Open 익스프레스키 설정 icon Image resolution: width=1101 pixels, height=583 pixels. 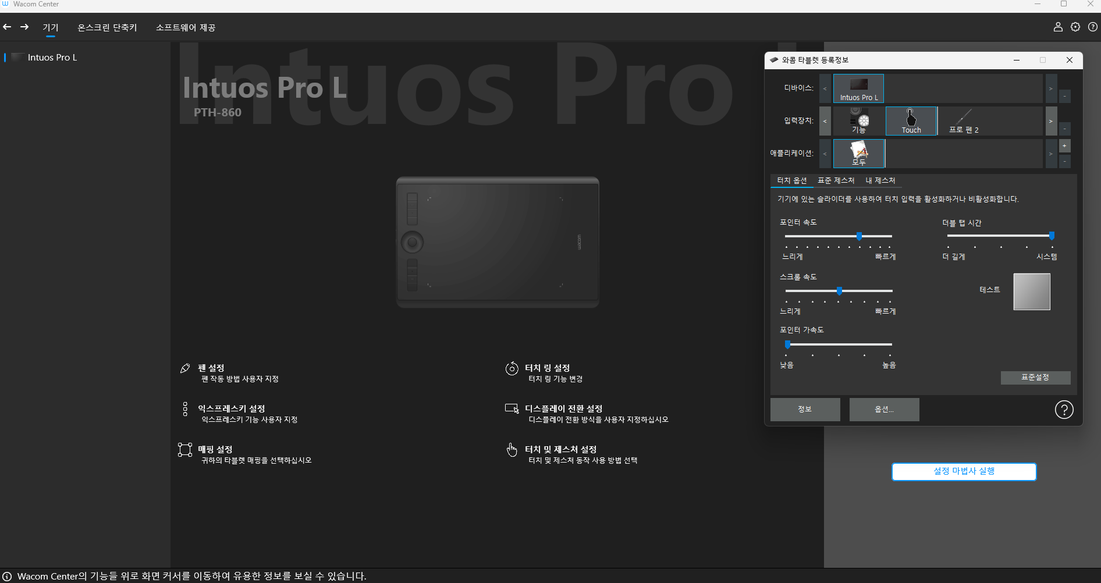tap(185, 409)
